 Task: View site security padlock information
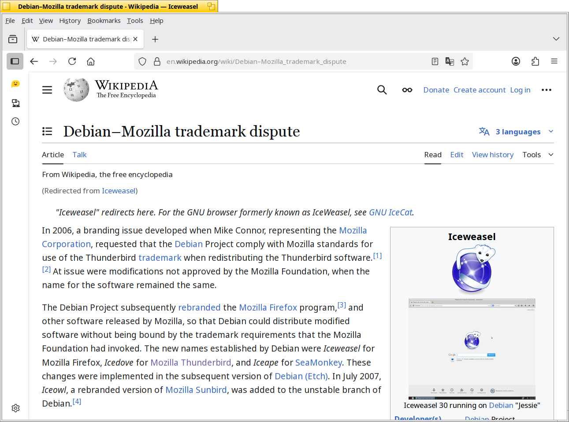coord(157,62)
